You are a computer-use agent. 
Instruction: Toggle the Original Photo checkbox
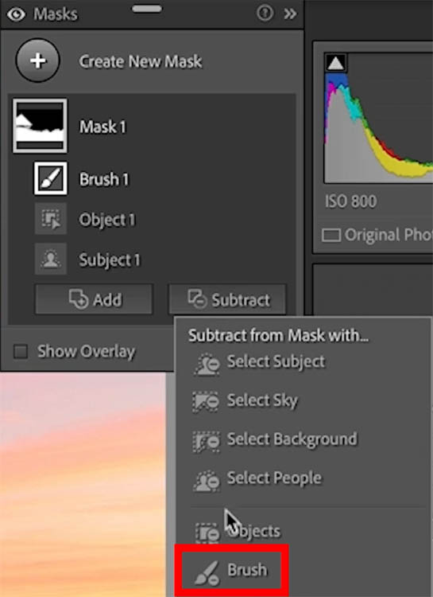point(331,235)
